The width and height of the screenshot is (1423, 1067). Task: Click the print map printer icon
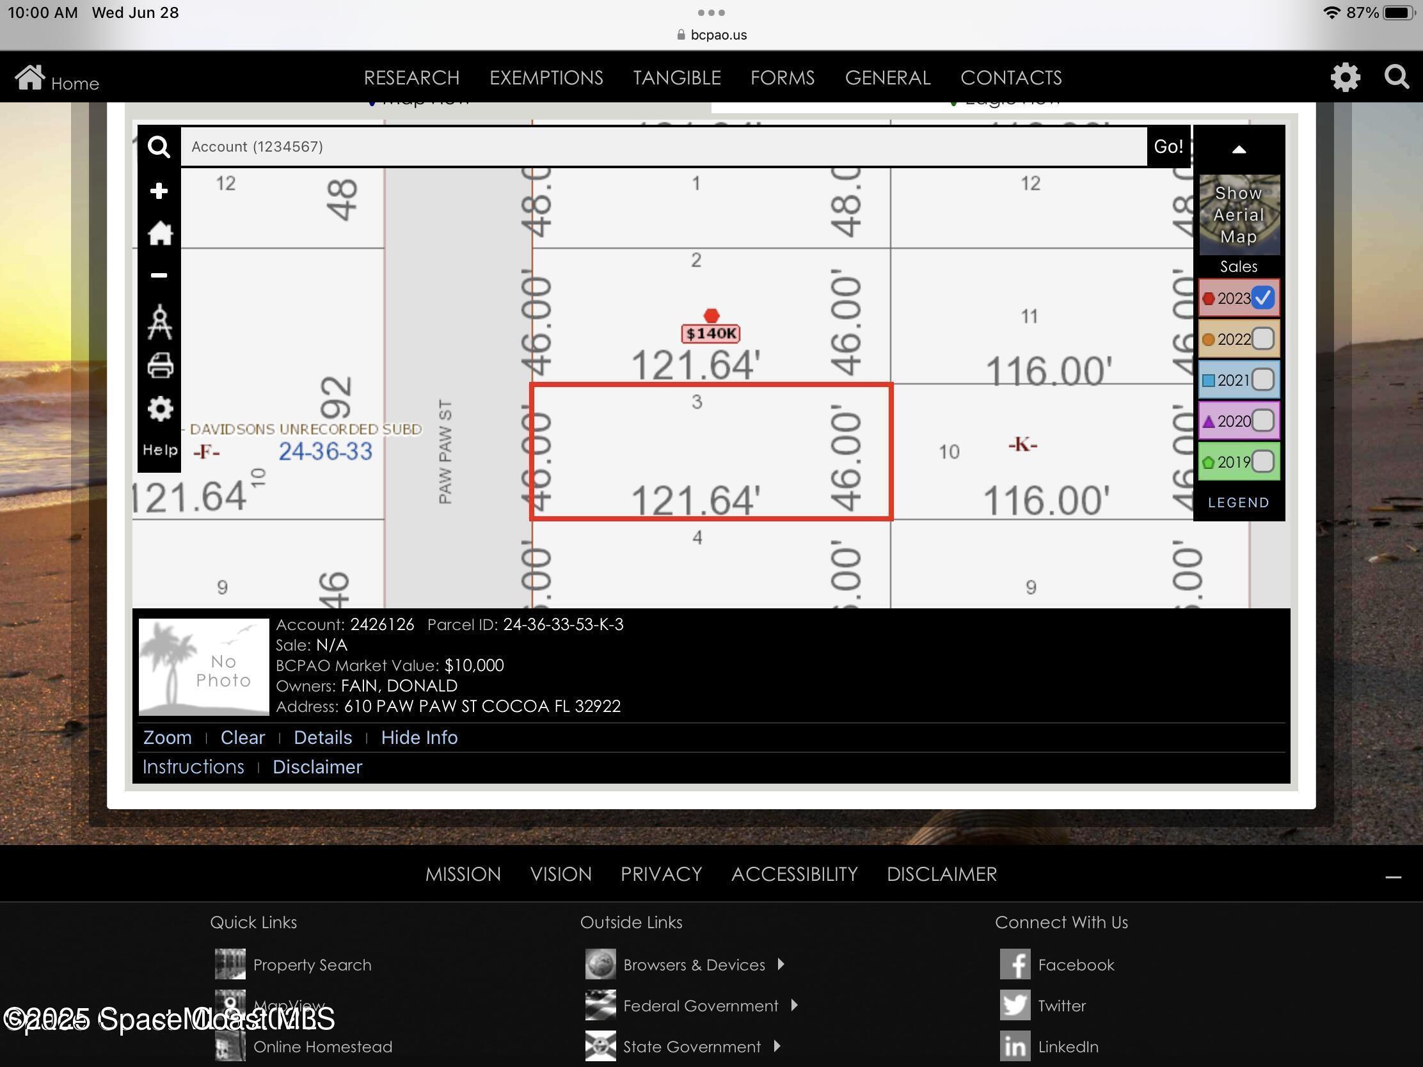(159, 365)
